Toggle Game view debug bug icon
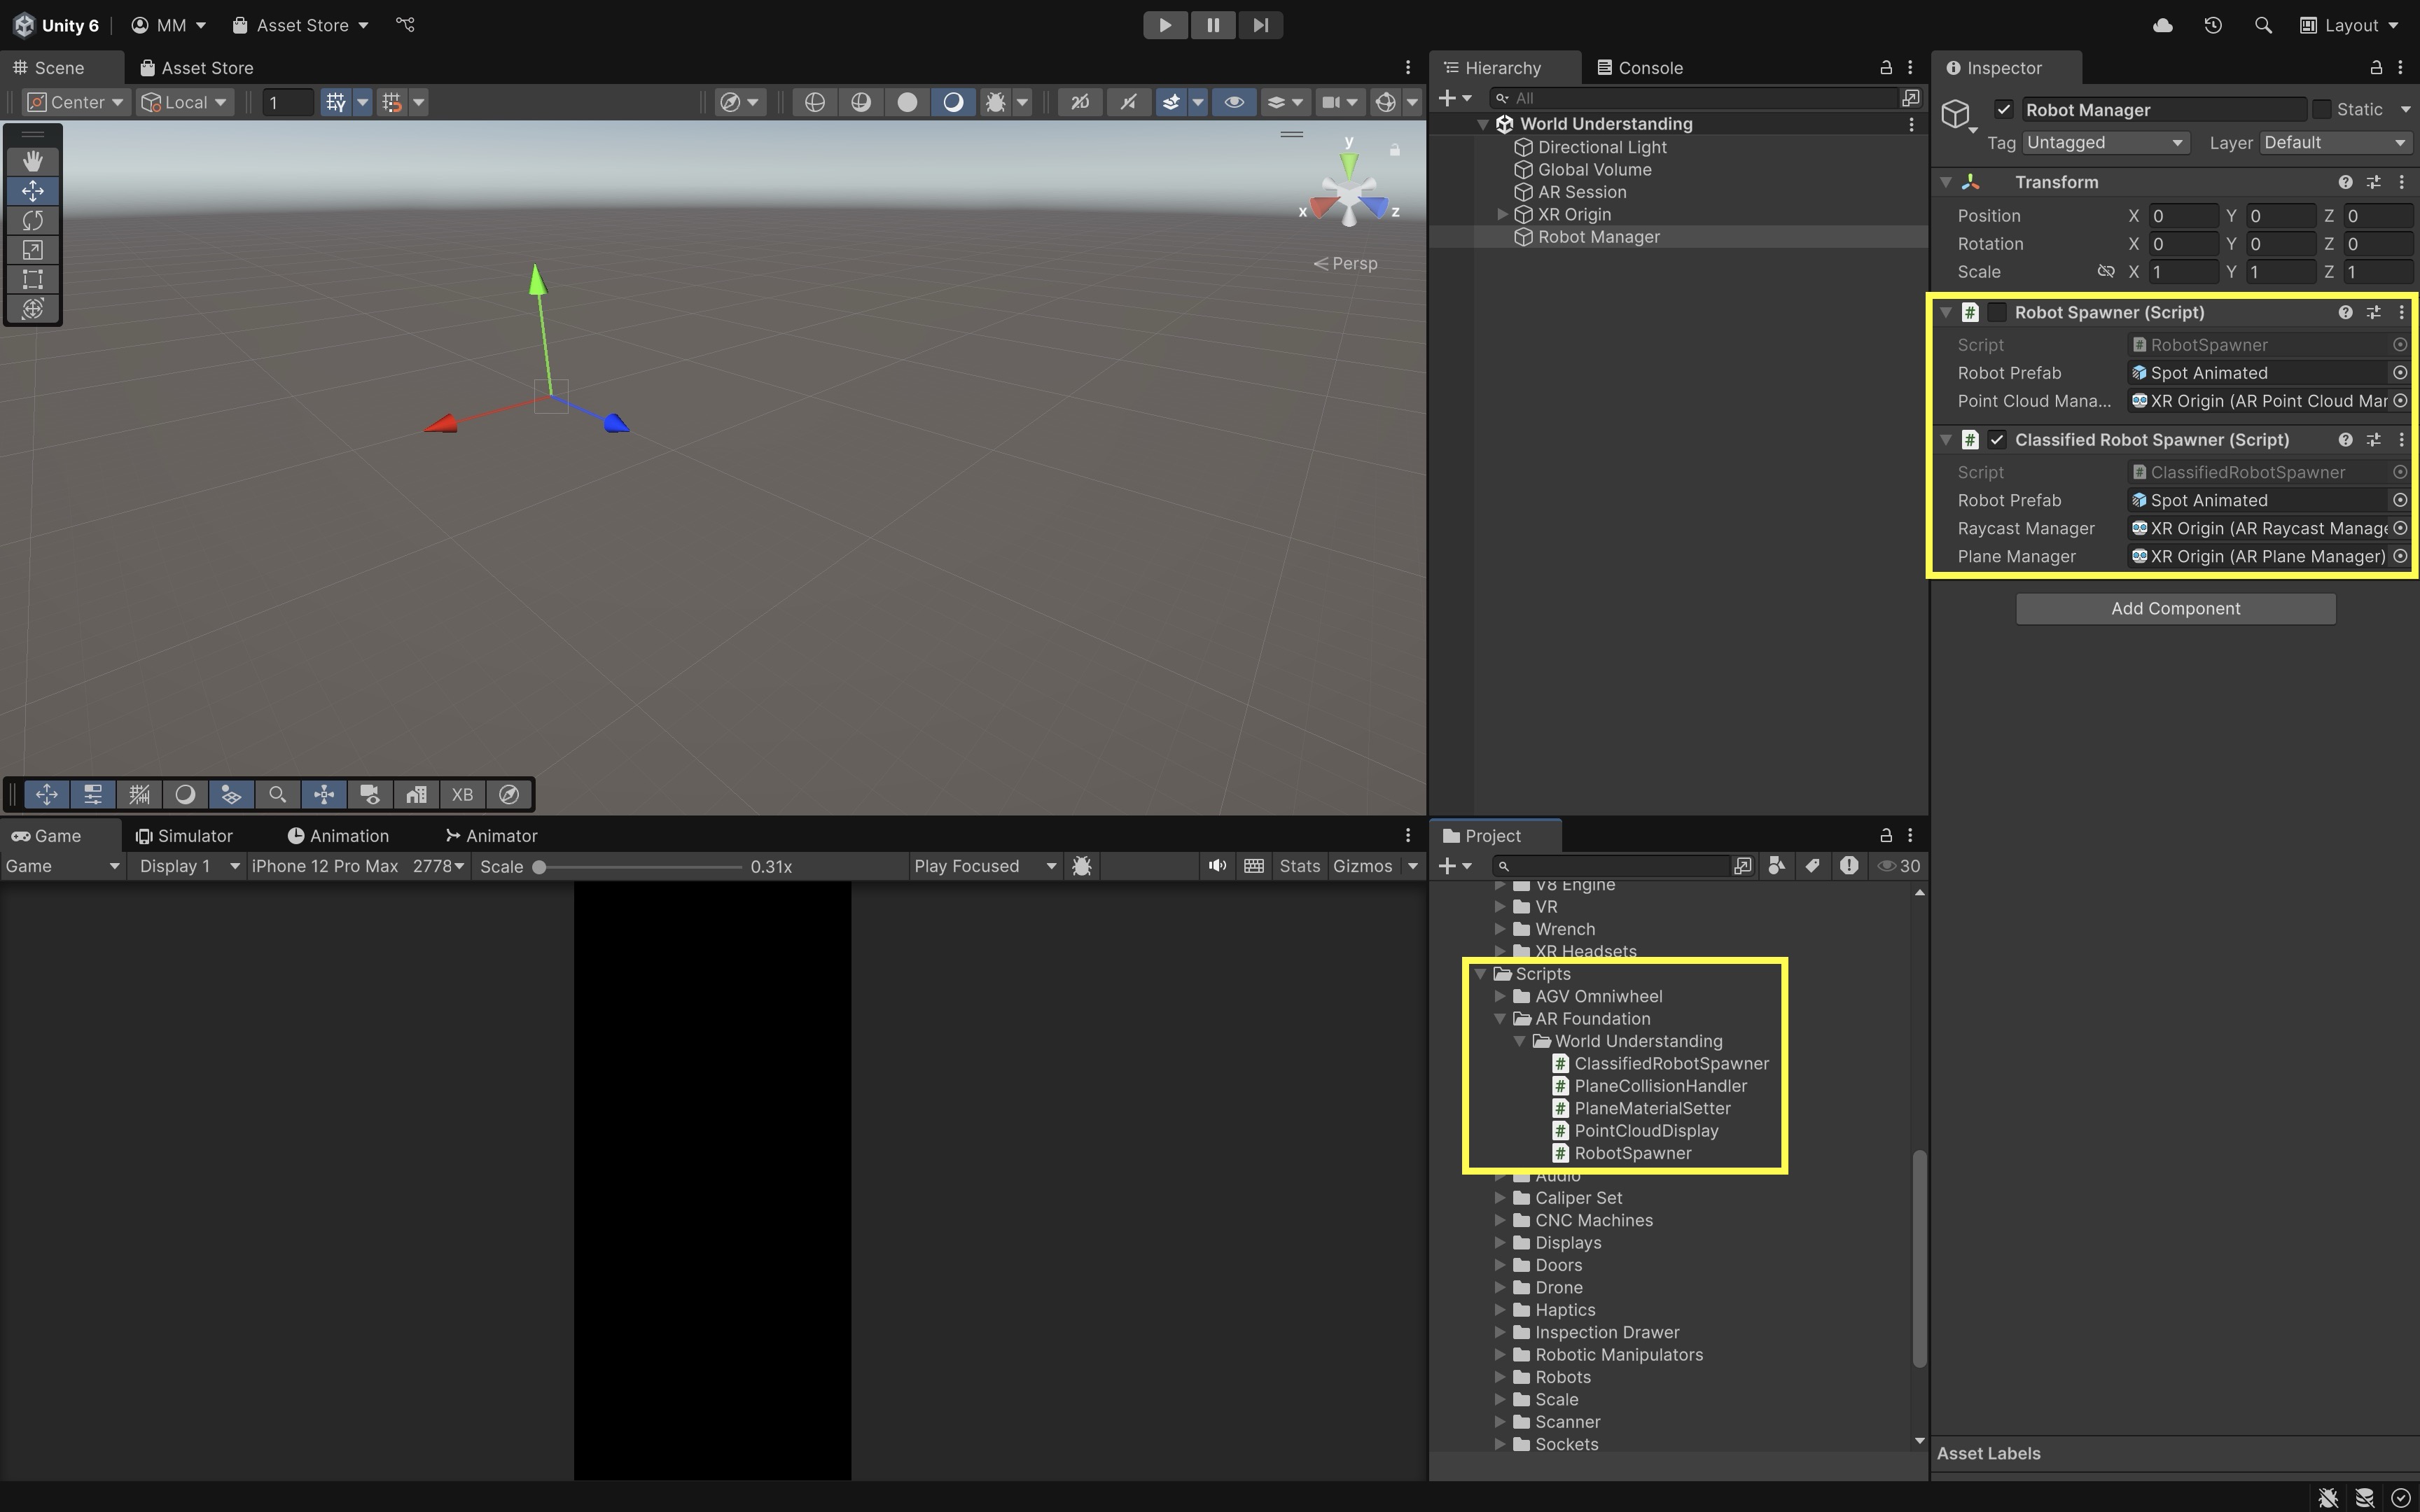The image size is (2420, 1512). [1081, 866]
